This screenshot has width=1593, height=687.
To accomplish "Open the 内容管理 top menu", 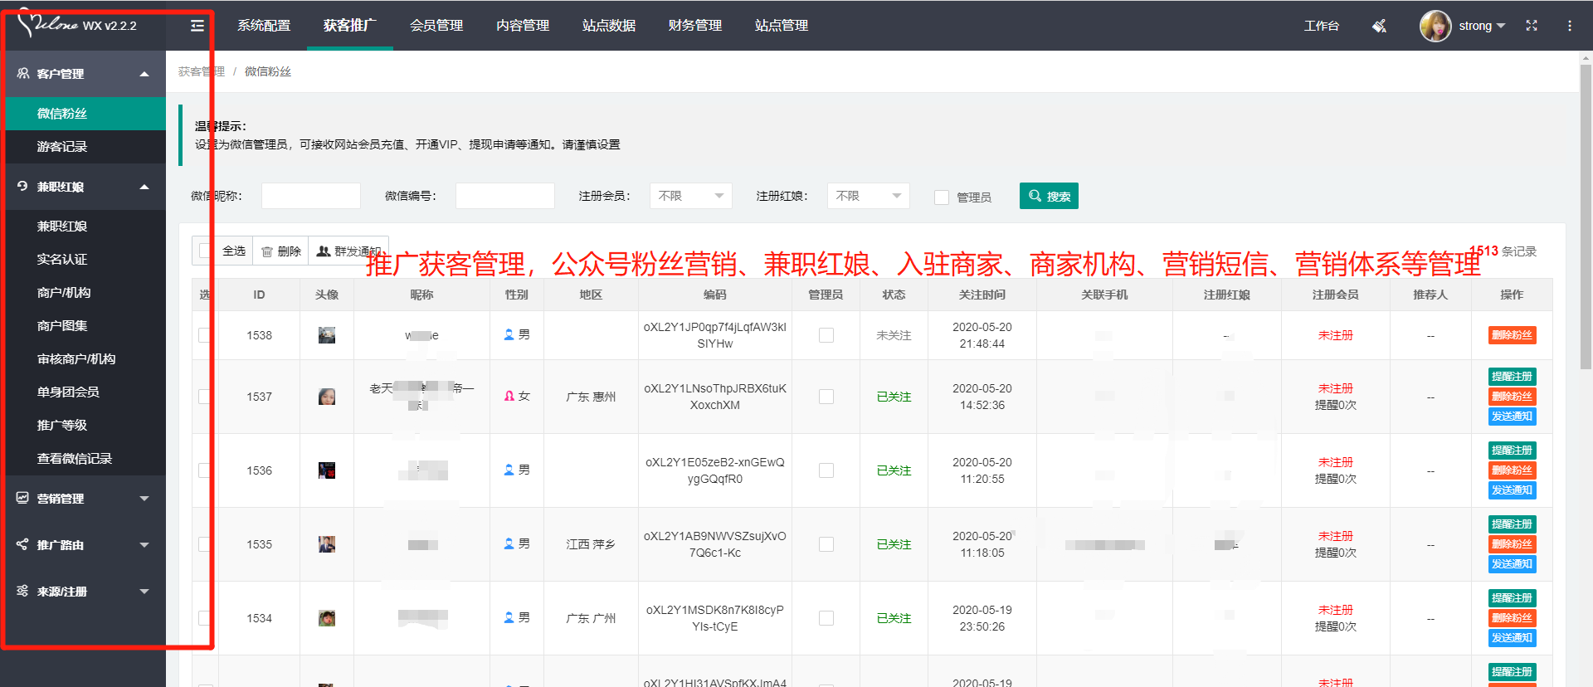I will tap(523, 26).
